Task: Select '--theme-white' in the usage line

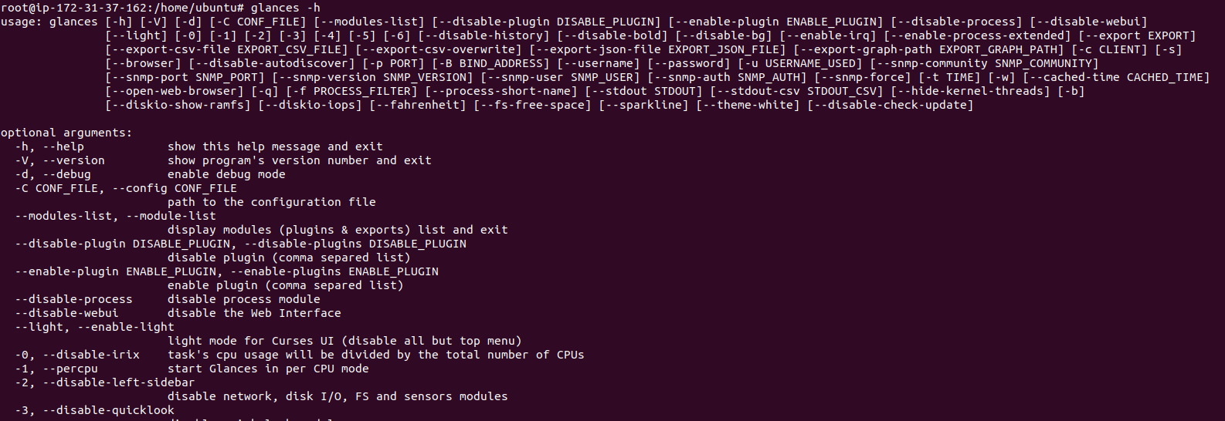Action: pos(748,105)
